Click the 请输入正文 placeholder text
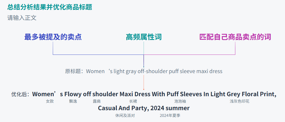Viewport: 285px width, 122px height. pyautogui.click(x=22, y=18)
